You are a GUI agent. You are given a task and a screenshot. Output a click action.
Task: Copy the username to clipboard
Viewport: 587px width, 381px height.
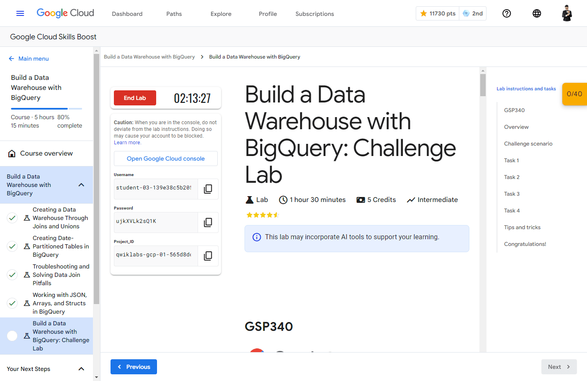208,189
